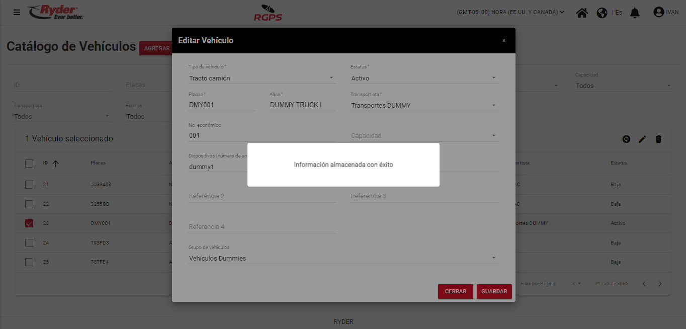Click the CERRAR button
686x329 pixels.
(455, 291)
